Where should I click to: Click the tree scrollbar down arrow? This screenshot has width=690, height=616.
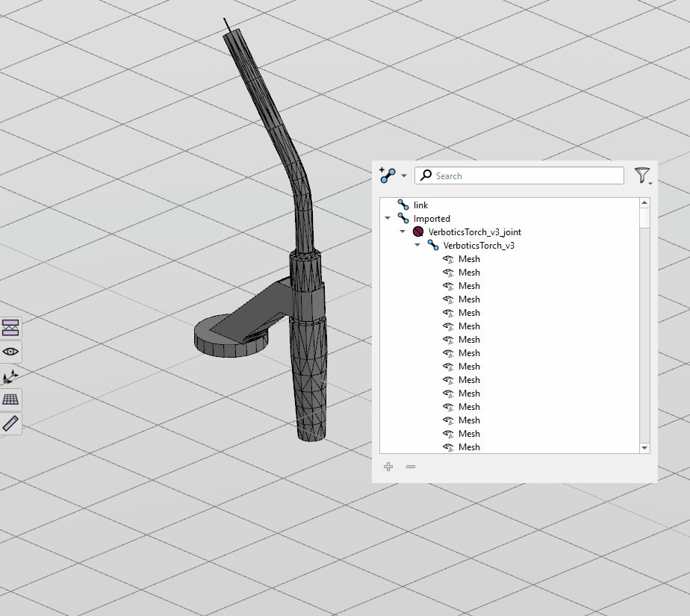(644, 448)
